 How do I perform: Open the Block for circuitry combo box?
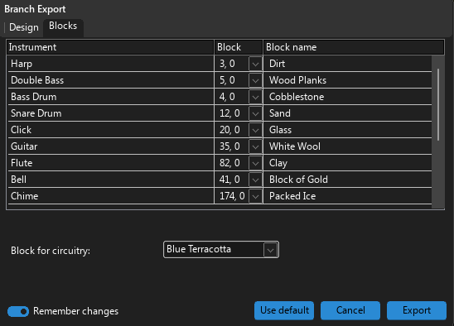221,249
